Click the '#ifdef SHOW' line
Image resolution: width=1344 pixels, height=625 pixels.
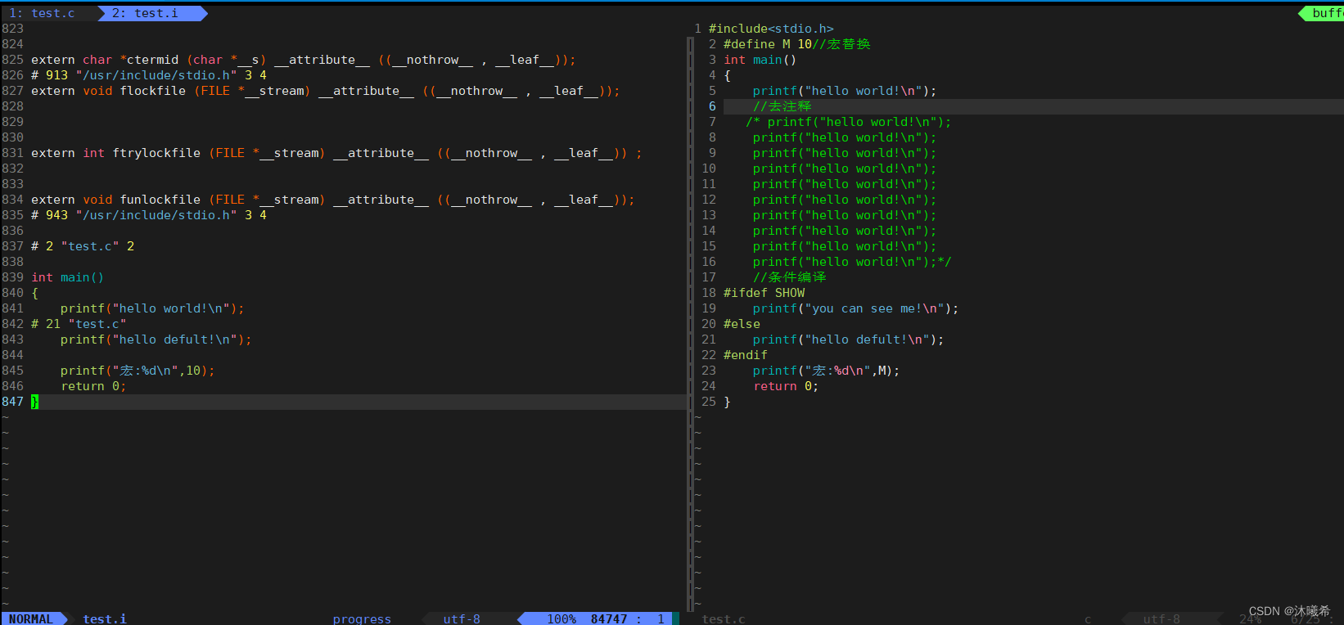(x=764, y=293)
